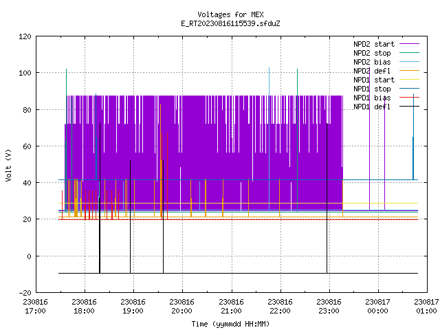
Task: Click the x-axis tick 230816 23:00
Action: tap(329, 307)
